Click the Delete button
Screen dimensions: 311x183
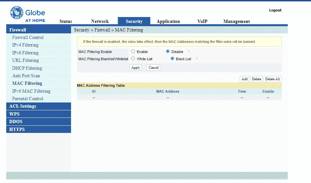(256, 79)
